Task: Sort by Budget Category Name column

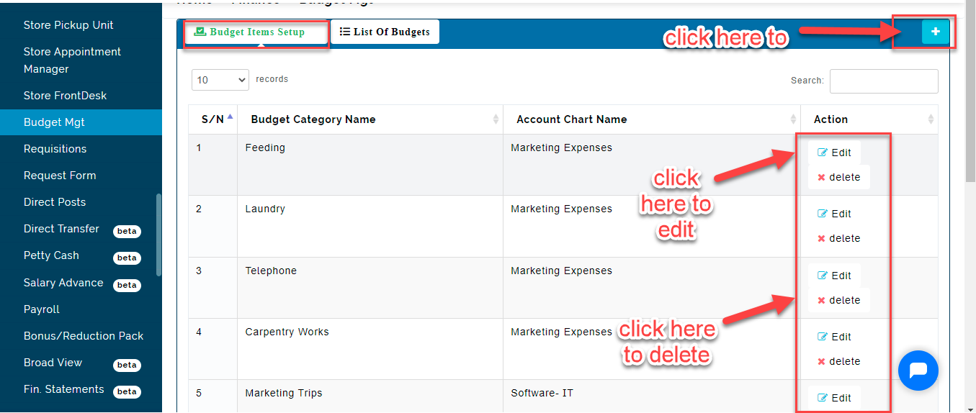Action: 371,119
